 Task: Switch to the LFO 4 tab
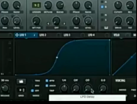[91, 35]
